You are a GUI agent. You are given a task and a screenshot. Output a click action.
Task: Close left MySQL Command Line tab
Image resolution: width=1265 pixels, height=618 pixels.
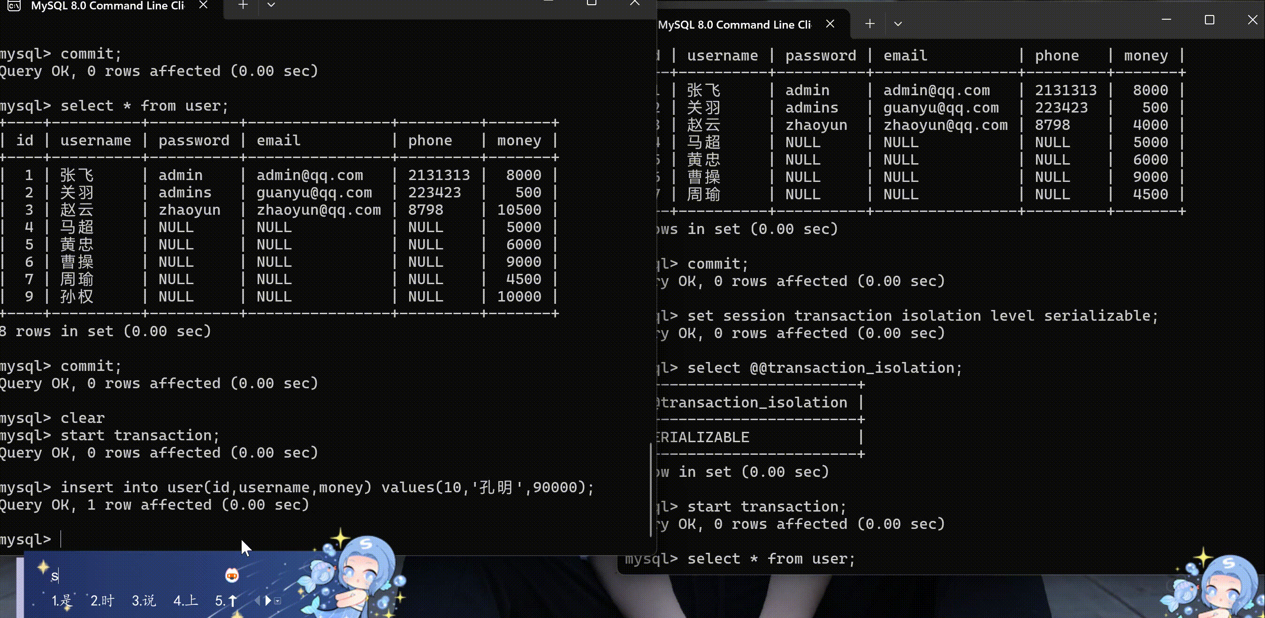(x=203, y=5)
